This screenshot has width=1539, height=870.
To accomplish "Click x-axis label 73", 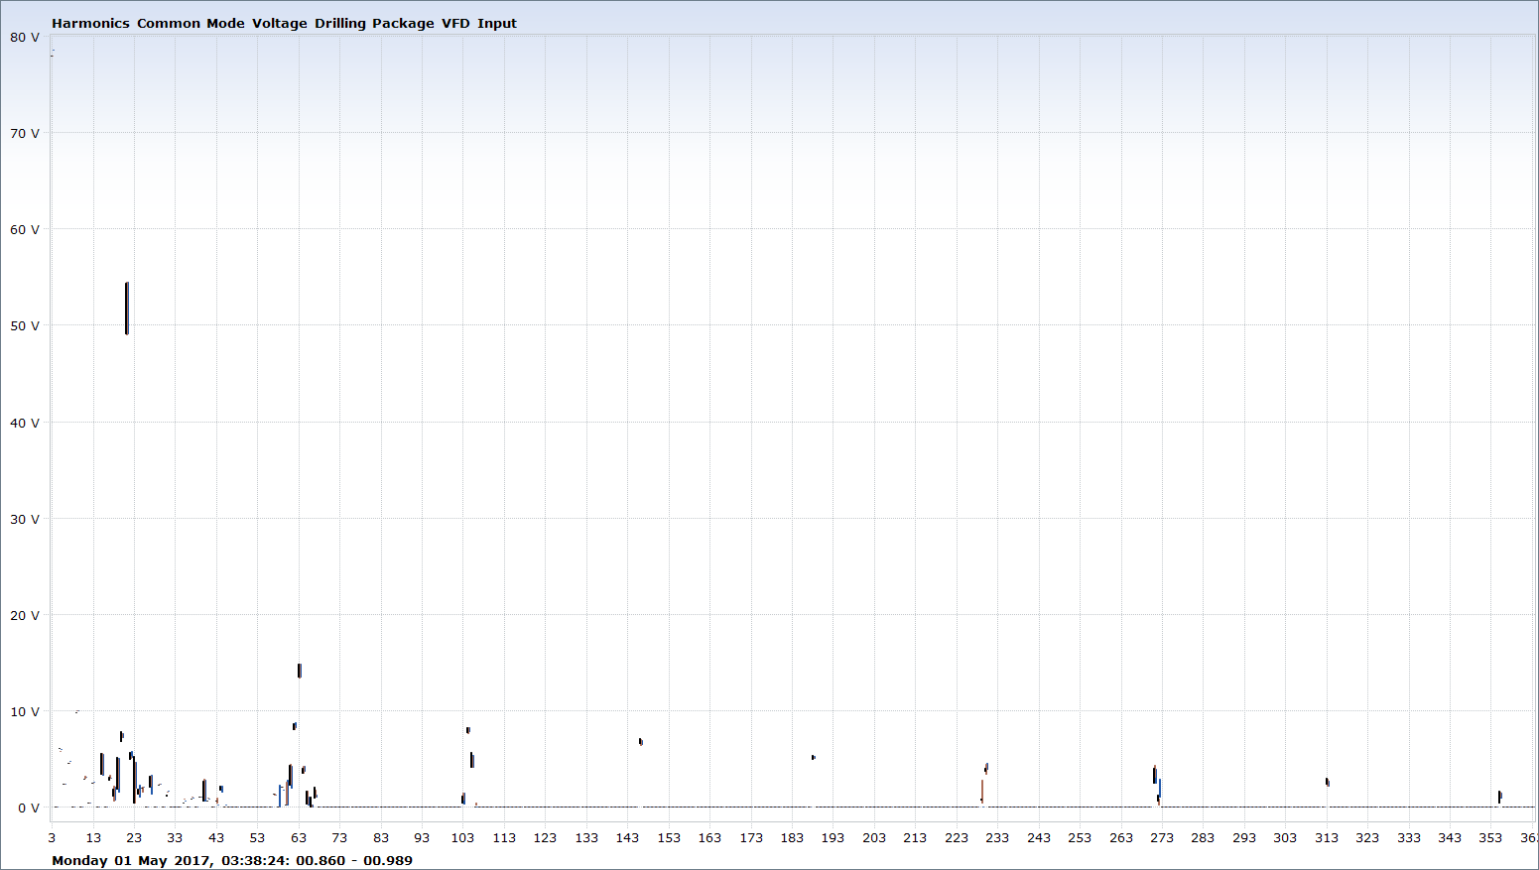I will click(x=339, y=837).
